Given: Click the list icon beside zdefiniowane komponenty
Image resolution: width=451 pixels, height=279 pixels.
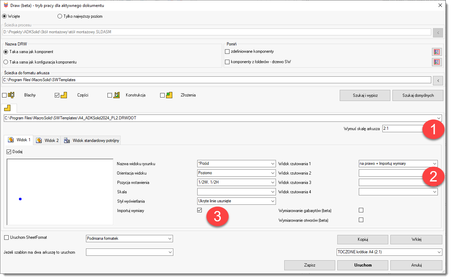Looking at the screenshot, I should coord(436,52).
